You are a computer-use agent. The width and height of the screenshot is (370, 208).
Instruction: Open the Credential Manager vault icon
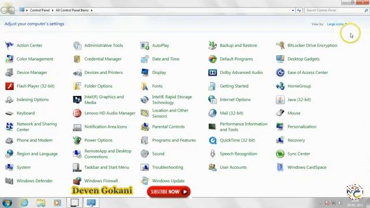(x=77, y=59)
